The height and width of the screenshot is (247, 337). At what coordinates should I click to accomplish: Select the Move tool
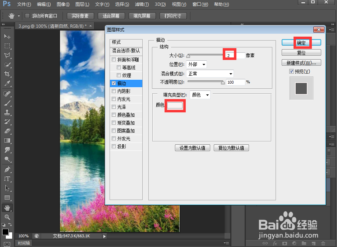[x=7, y=37]
